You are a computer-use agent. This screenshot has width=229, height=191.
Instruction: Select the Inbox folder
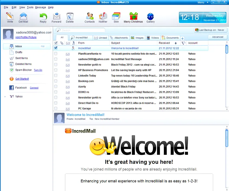pos(27,46)
